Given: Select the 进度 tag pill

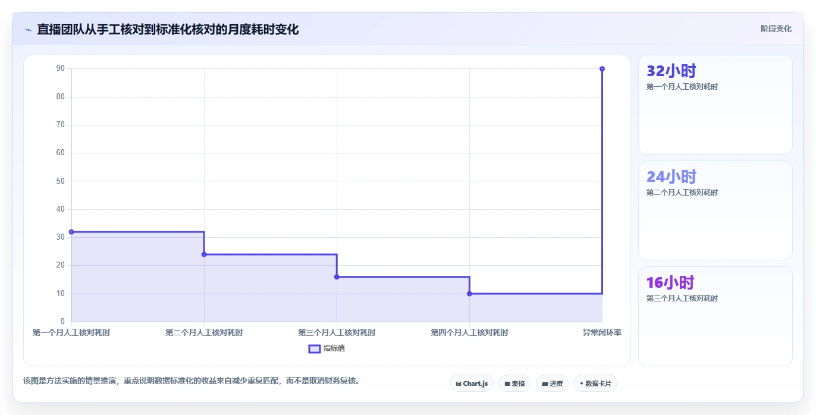Looking at the screenshot, I should 552,383.
